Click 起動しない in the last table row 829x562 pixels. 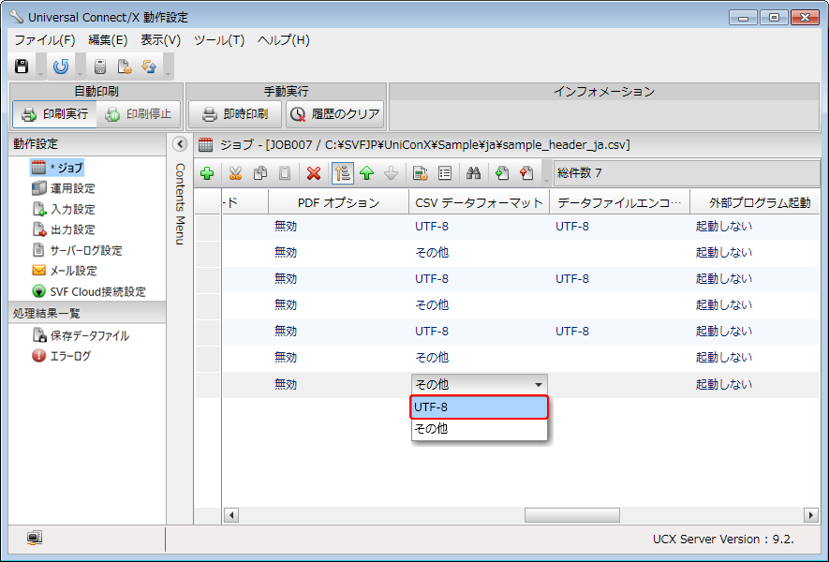point(724,384)
